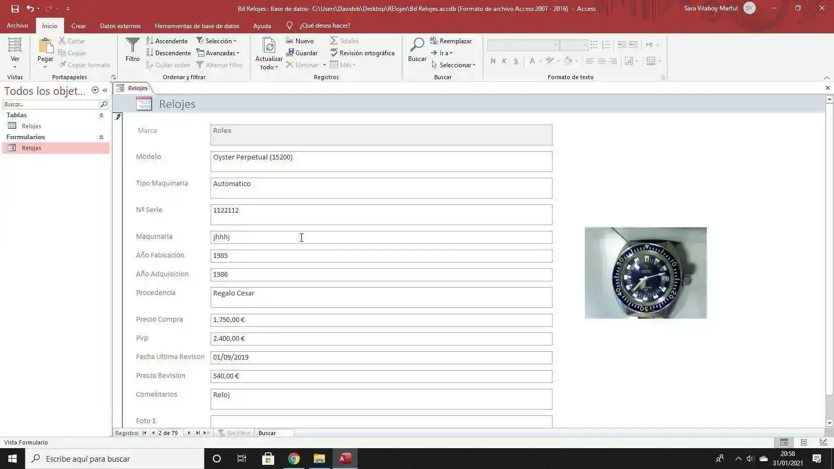Toggle italics with the K button
Viewport: 834px width, 469px height.
point(504,61)
